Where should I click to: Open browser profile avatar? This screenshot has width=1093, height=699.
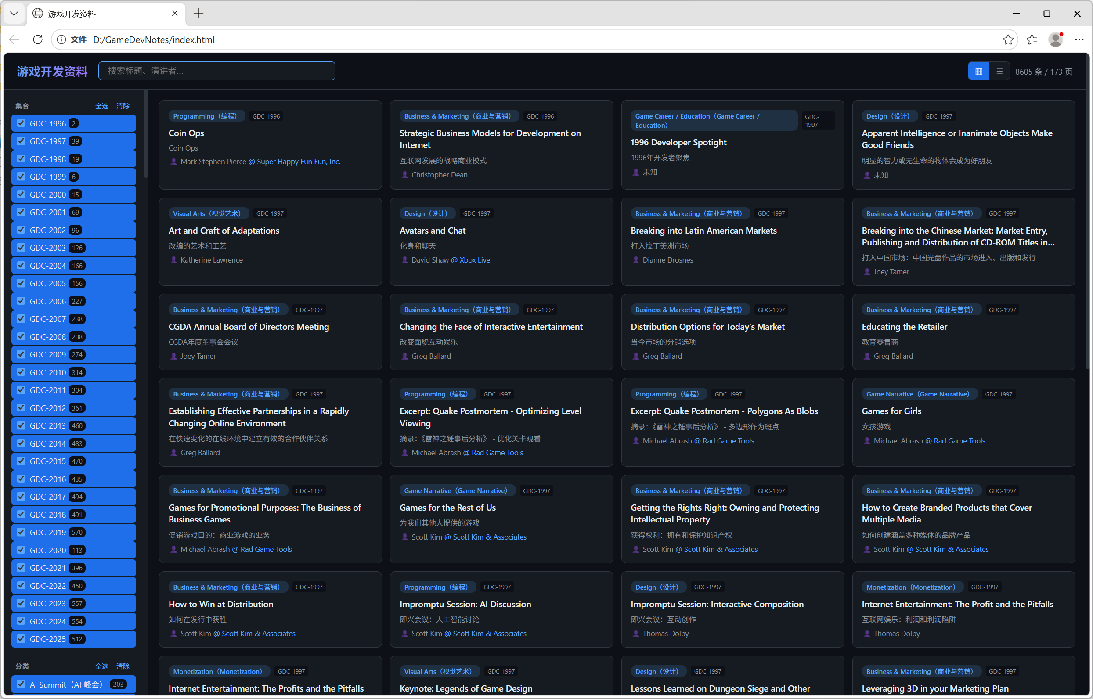tap(1055, 40)
